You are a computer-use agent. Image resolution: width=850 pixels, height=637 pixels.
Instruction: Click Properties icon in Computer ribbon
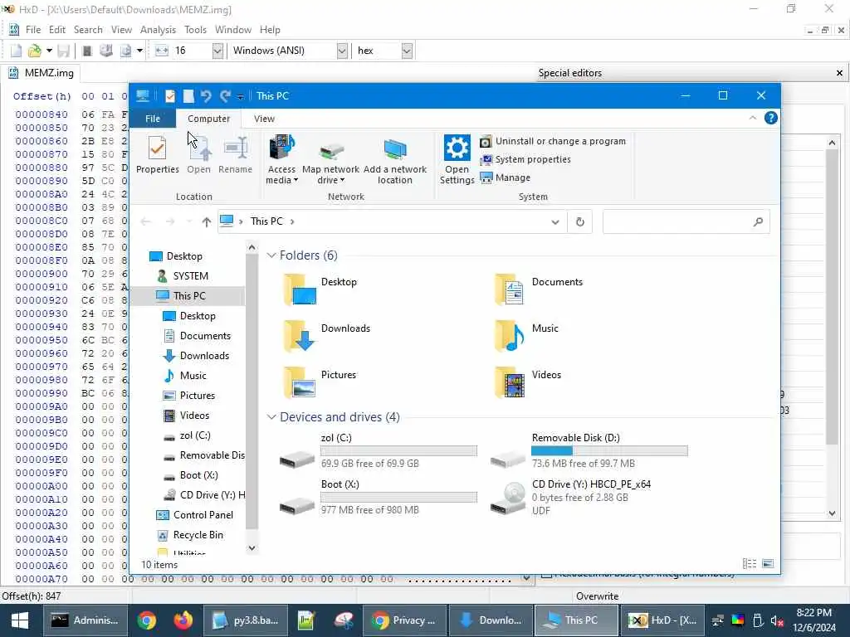[x=157, y=155]
